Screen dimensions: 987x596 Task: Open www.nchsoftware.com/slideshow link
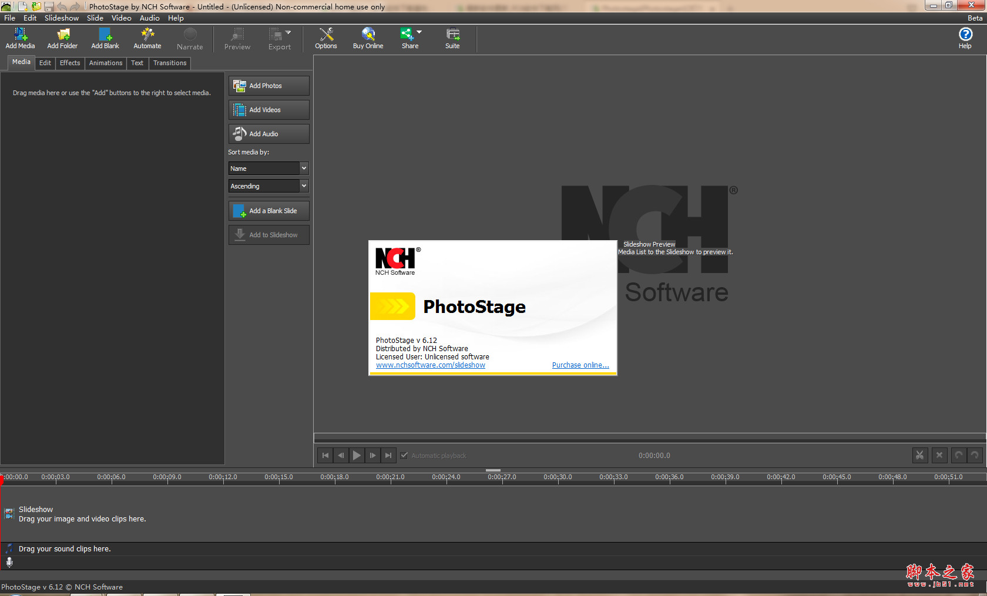431,365
